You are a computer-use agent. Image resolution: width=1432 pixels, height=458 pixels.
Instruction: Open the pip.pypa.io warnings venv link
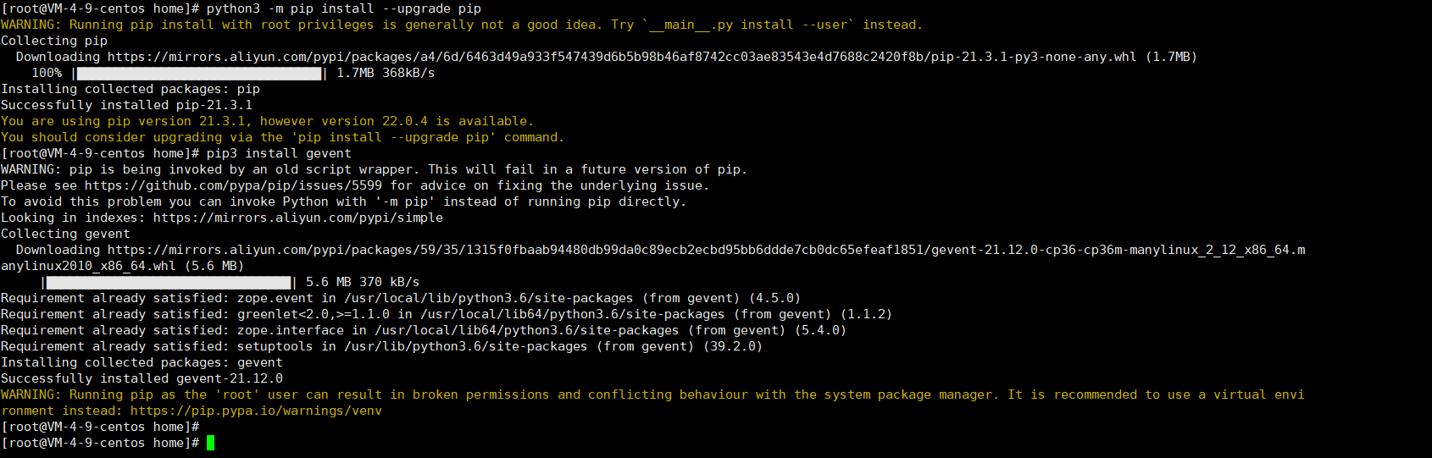(x=256, y=411)
